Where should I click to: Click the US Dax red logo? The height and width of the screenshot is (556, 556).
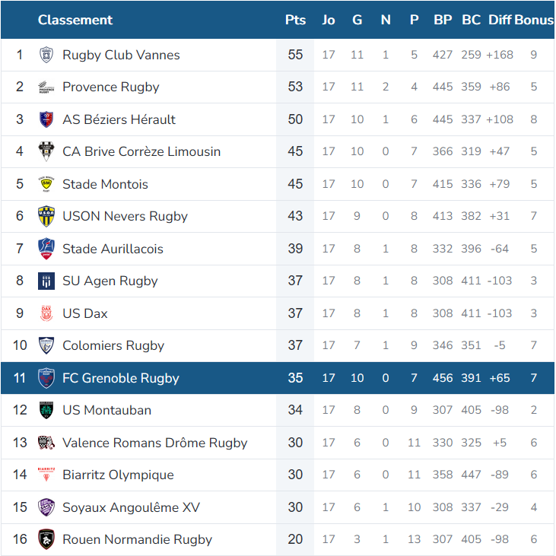[x=46, y=313]
